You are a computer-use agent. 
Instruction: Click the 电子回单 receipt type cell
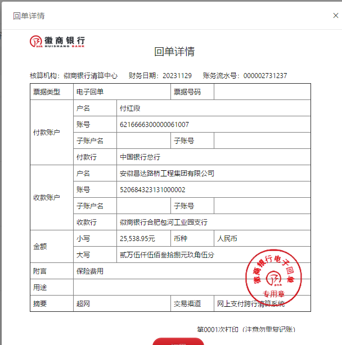tap(90, 92)
